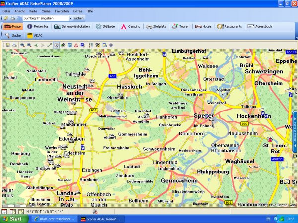The height and width of the screenshot is (223, 298).
Task: Open the SkiGuide section
Action: [105, 26]
